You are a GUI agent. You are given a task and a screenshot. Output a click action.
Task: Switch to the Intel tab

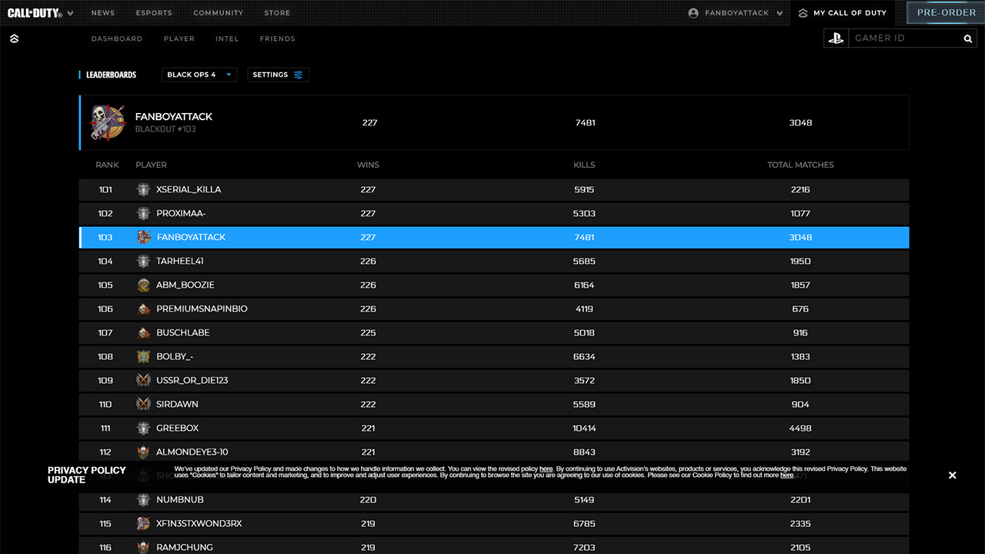[x=227, y=38]
